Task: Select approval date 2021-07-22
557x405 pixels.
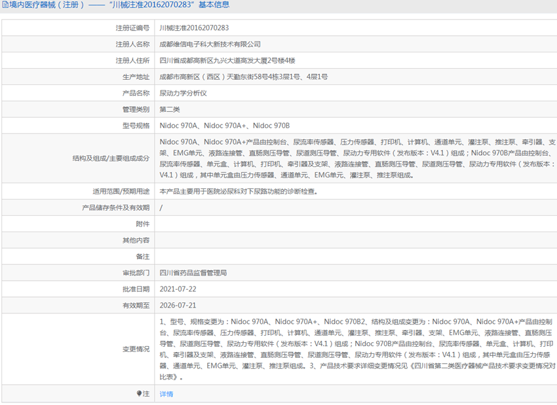Action: [x=178, y=289]
